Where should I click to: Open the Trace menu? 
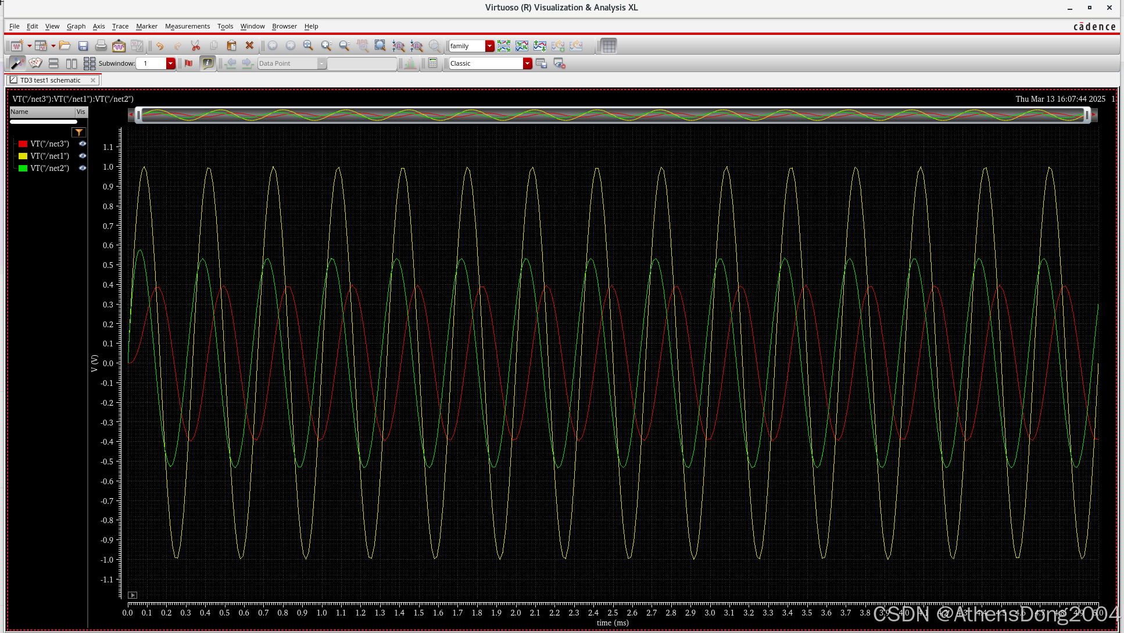point(120,26)
